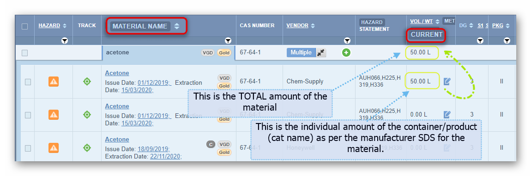Click the PKG column header link

(x=497, y=25)
